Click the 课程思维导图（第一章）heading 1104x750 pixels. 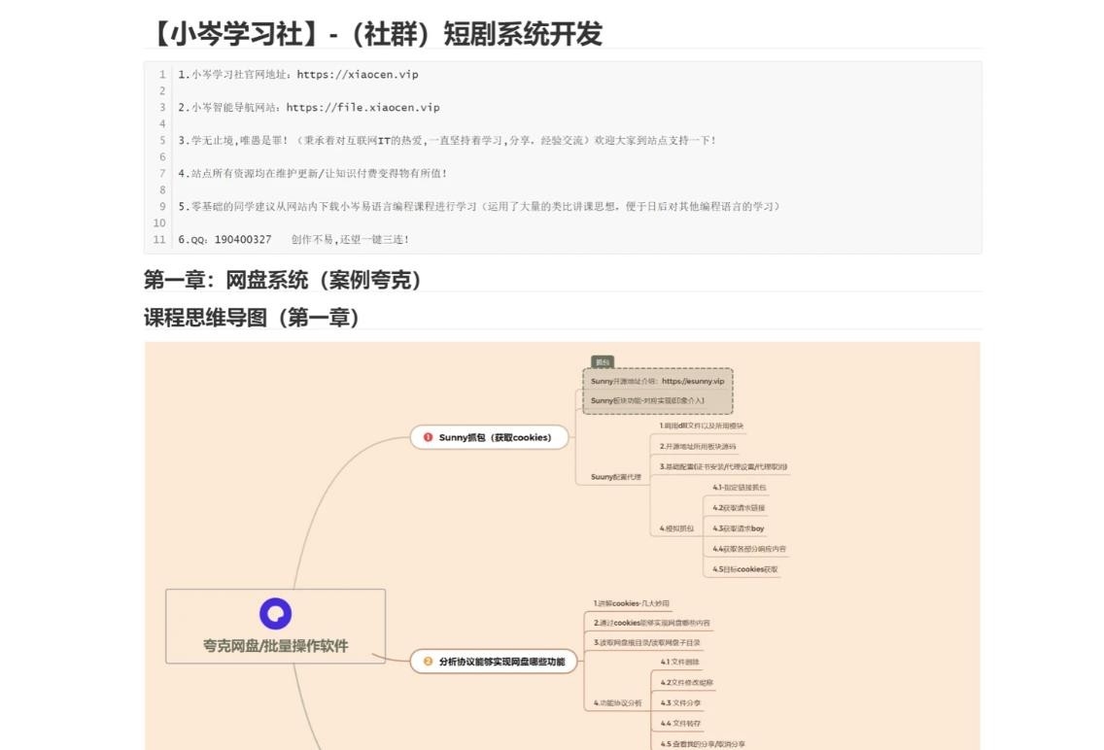252,318
